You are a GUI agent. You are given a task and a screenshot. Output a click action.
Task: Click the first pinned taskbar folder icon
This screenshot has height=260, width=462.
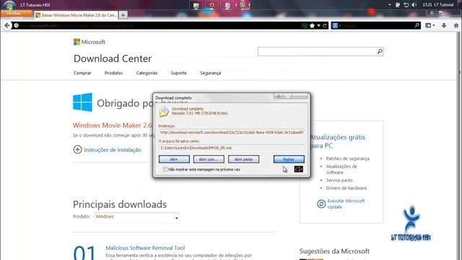(x=196, y=5)
